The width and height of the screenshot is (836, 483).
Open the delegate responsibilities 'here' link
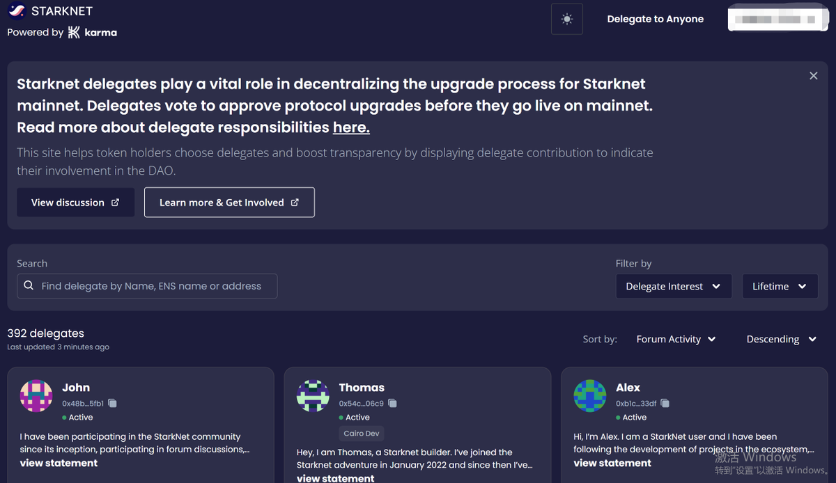click(x=351, y=127)
